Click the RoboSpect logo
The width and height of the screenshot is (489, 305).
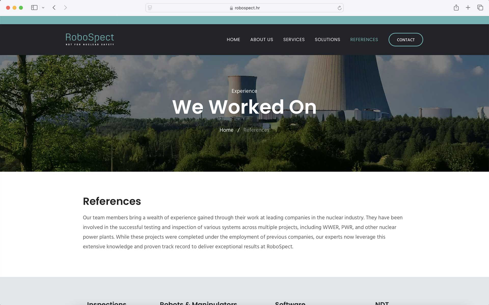(x=90, y=39)
